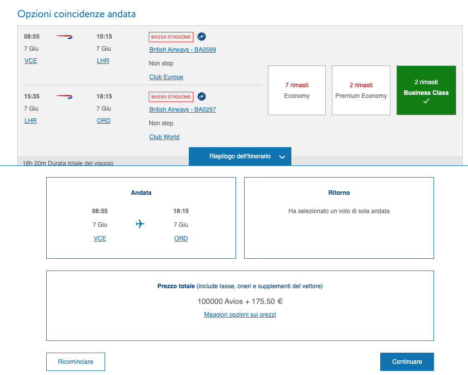
Task: Open British Airways - BA0599 flight link
Action: tap(183, 50)
